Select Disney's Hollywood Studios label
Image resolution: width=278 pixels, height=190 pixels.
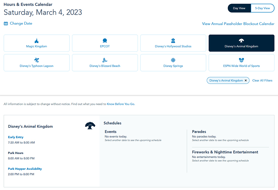(173, 46)
